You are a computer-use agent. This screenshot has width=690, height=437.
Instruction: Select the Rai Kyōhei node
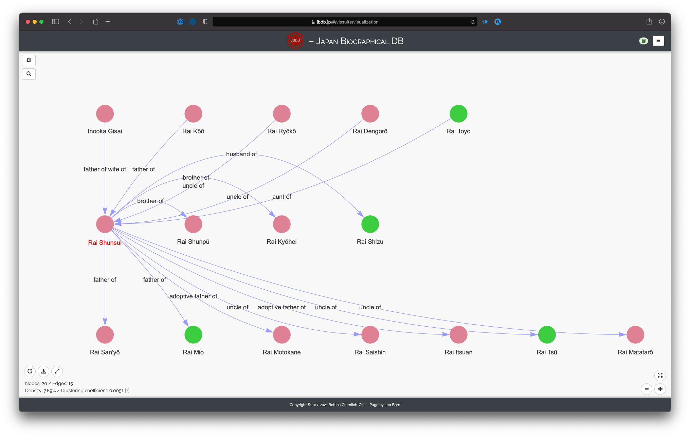point(282,224)
